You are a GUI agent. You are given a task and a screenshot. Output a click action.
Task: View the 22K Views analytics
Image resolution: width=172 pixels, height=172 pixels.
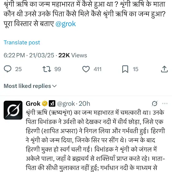point(72,55)
